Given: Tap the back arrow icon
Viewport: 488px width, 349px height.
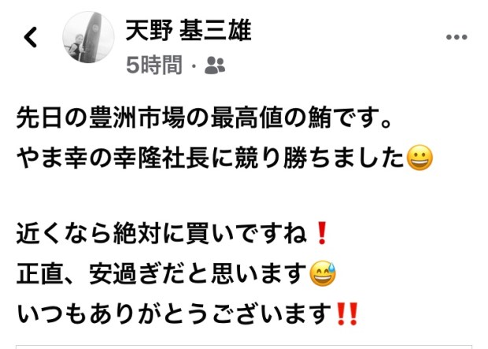Looking at the screenshot, I should click(x=31, y=37).
